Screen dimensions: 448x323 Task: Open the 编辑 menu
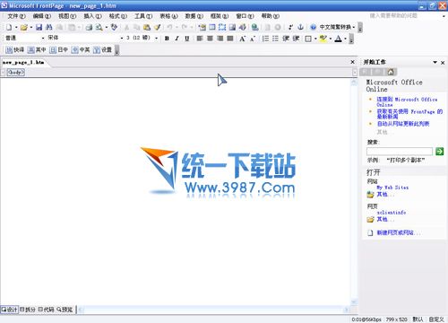click(x=42, y=16)
